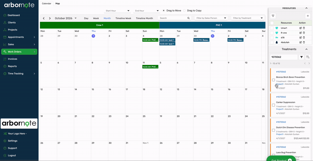Delete the Umar1 resource
Image resolution: width=313 pixels, height=161 pixels.
(x=304, y=28)
